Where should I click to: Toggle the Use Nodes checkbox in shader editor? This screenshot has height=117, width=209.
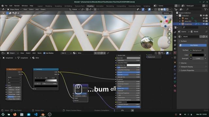[x=44, y=53]
